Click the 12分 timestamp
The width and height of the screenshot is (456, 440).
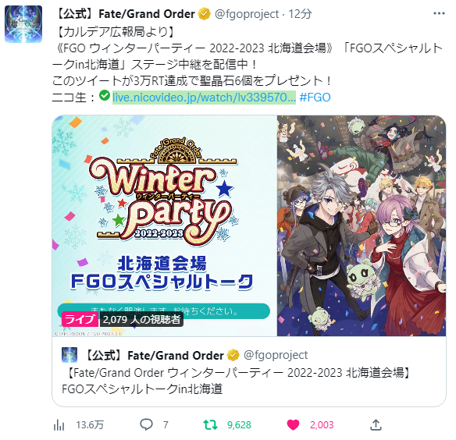(300, 14)
